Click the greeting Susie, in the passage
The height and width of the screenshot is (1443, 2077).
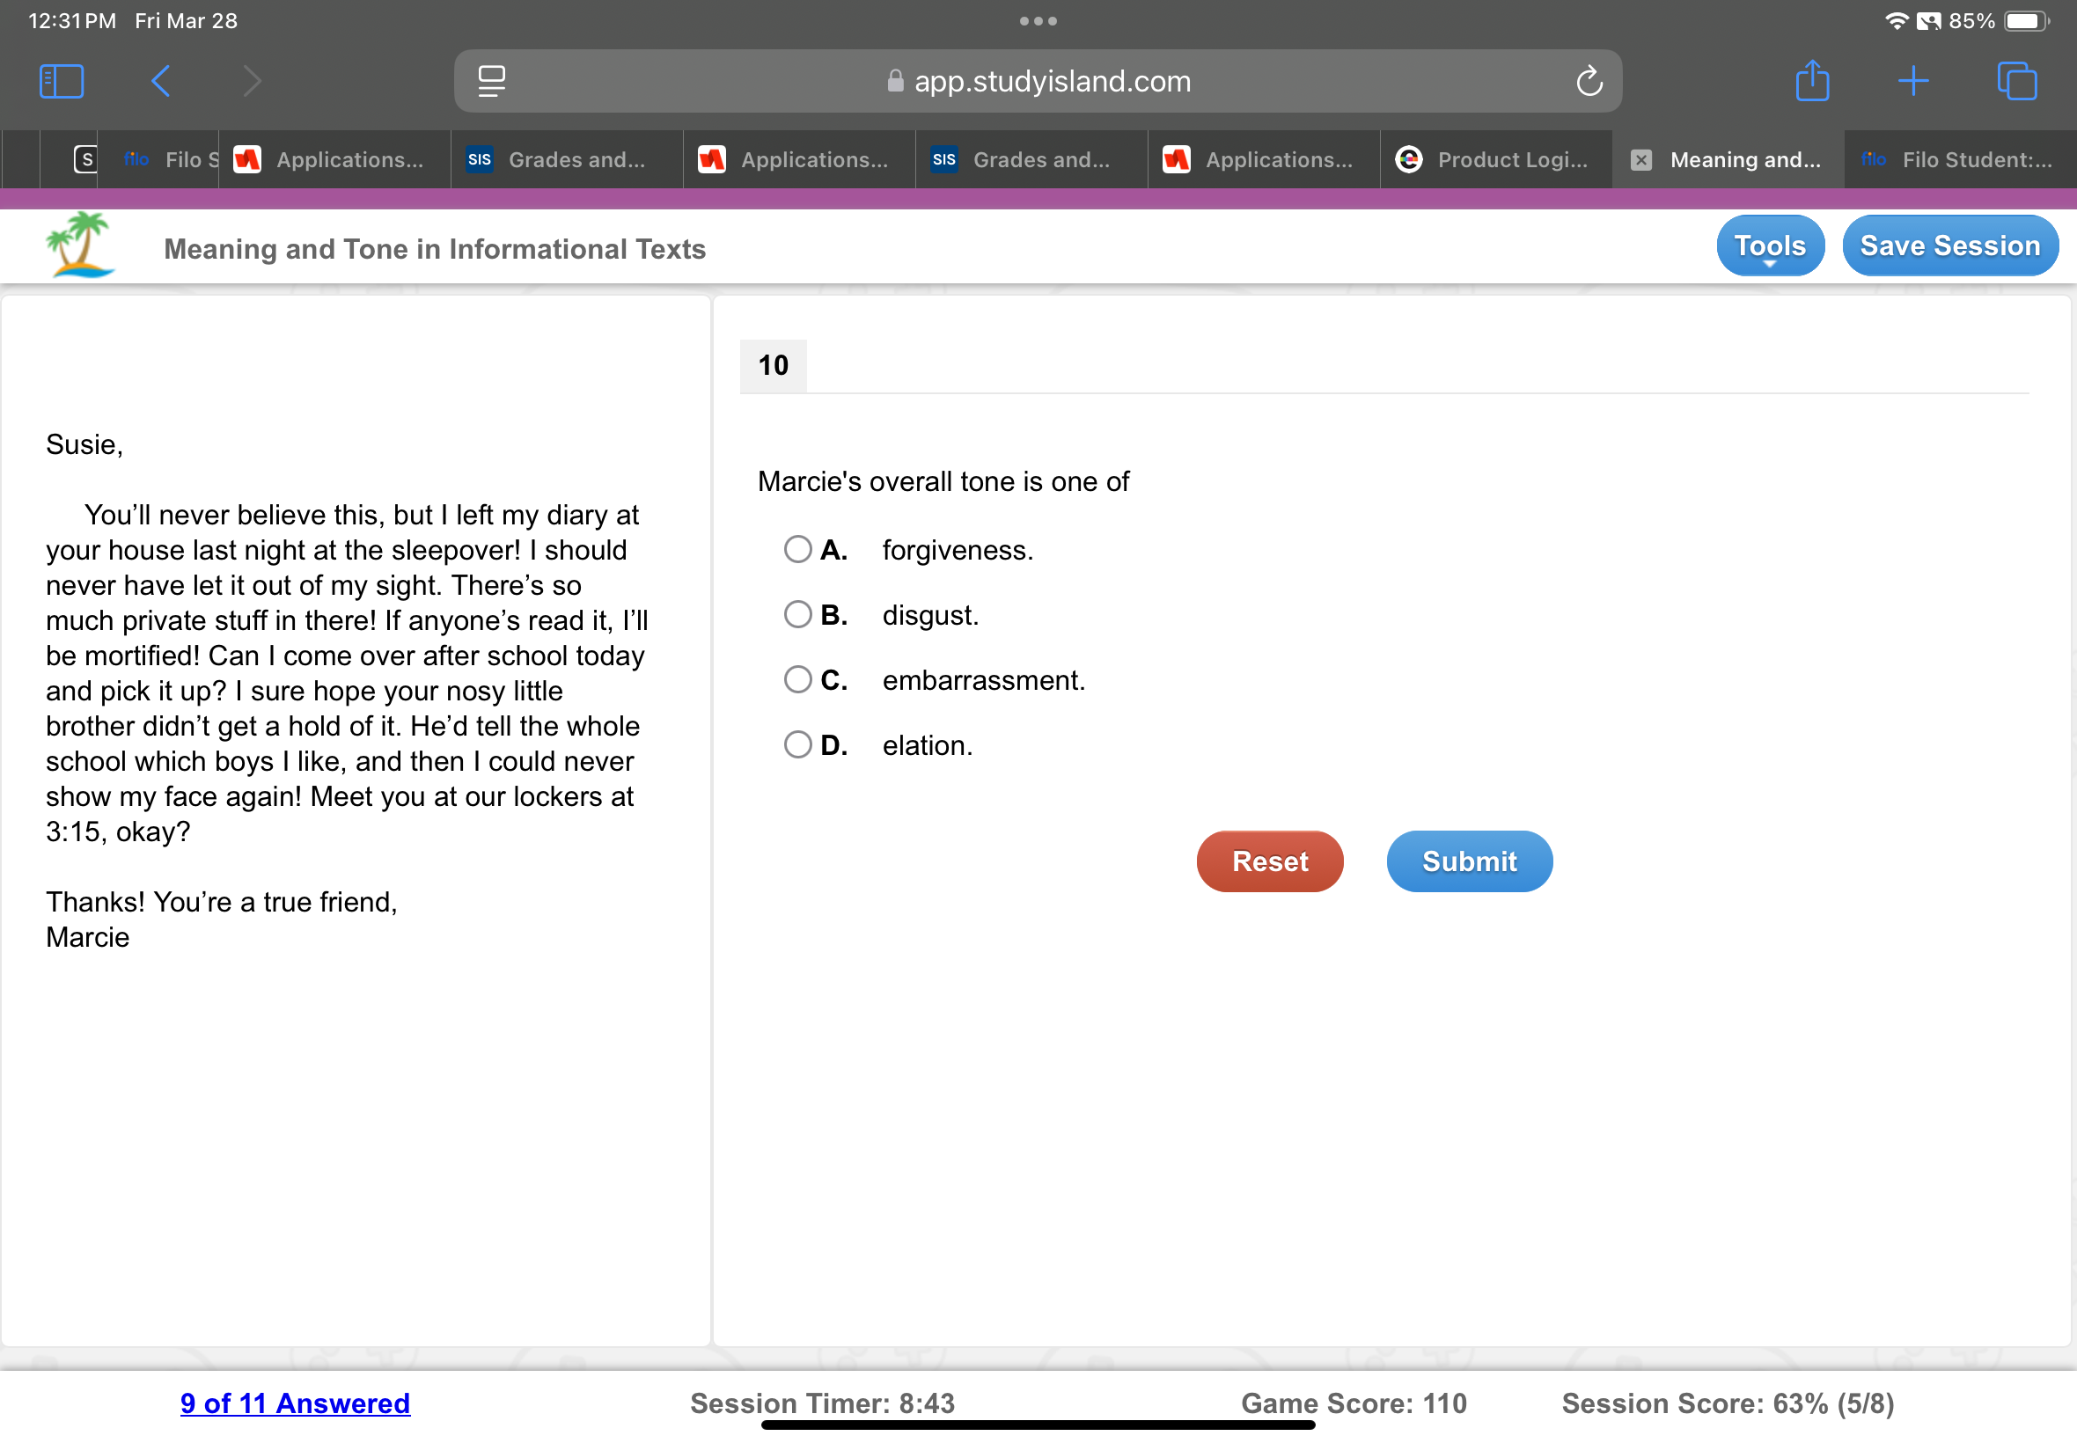[84, 445]
